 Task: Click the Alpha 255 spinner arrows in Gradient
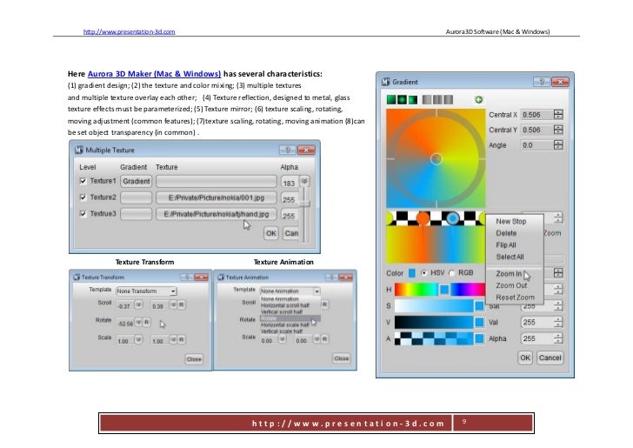pos(558,338)
